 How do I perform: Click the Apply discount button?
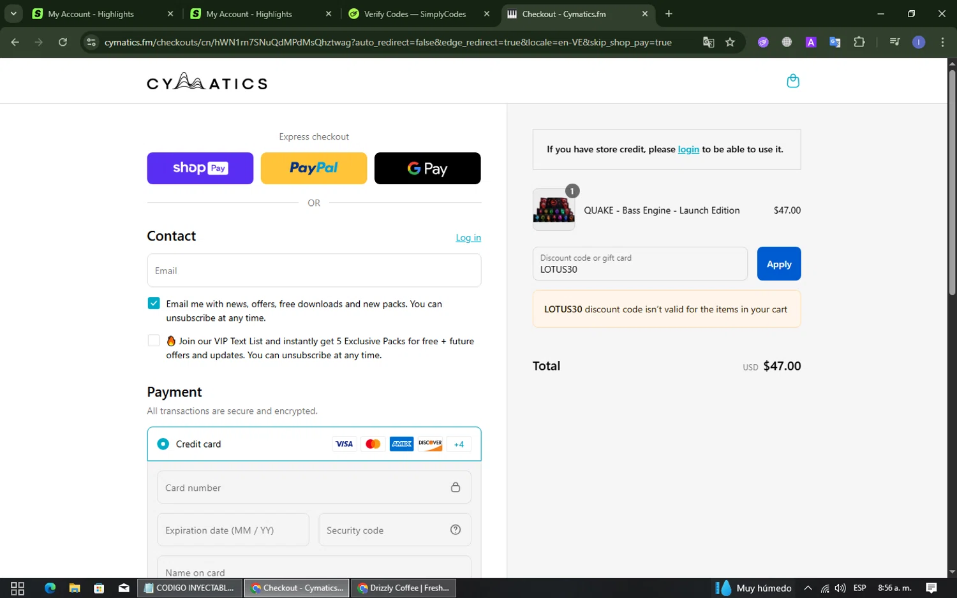(779, 264)
